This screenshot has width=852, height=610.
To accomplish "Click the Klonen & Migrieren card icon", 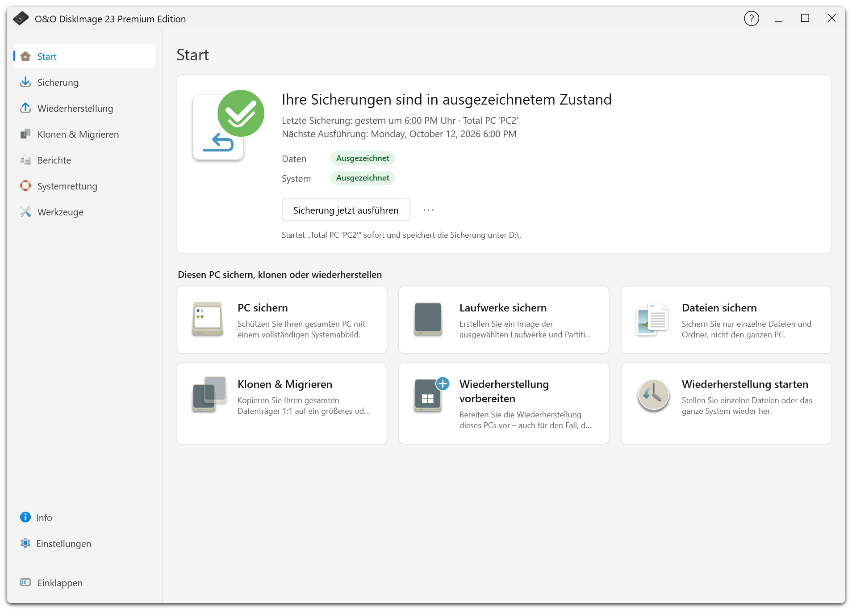I will coord(209,394).
